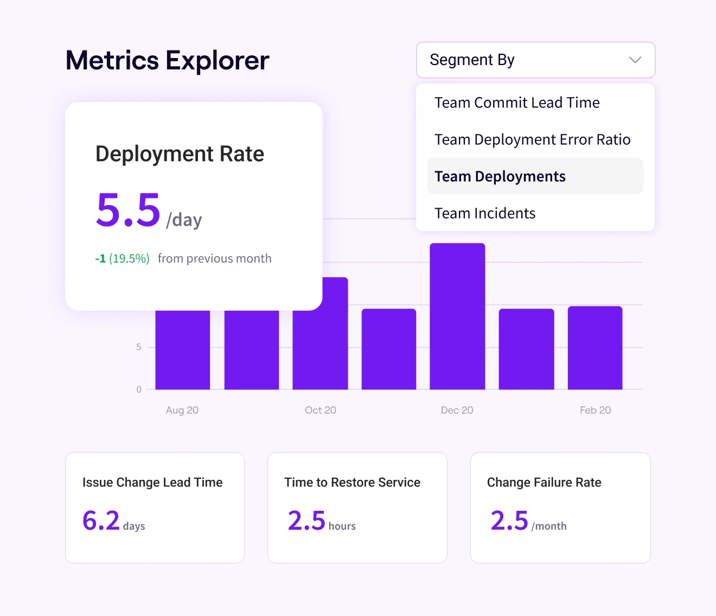
Task: Click the Deployment Rate card title
Action: pos(180,154)
